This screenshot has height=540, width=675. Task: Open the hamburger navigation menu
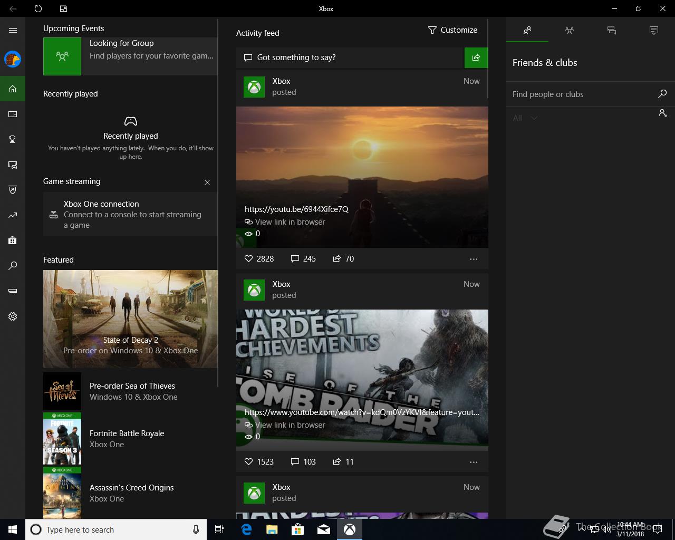pyautogui.click(x=13, y=31)
